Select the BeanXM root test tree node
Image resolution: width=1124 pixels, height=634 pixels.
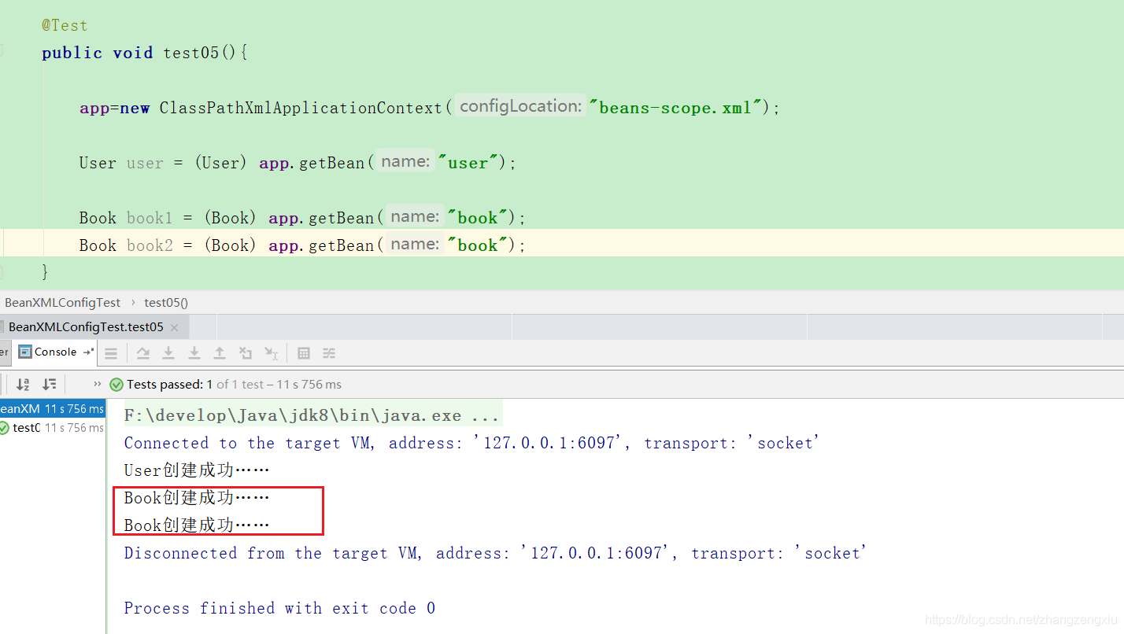coord(52,409)
